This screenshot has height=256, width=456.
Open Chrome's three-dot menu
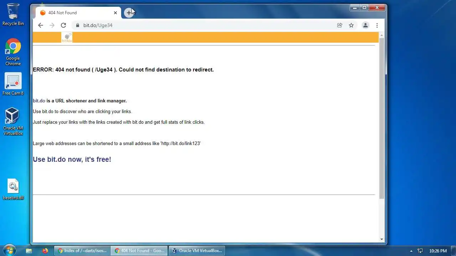(377, 25)
